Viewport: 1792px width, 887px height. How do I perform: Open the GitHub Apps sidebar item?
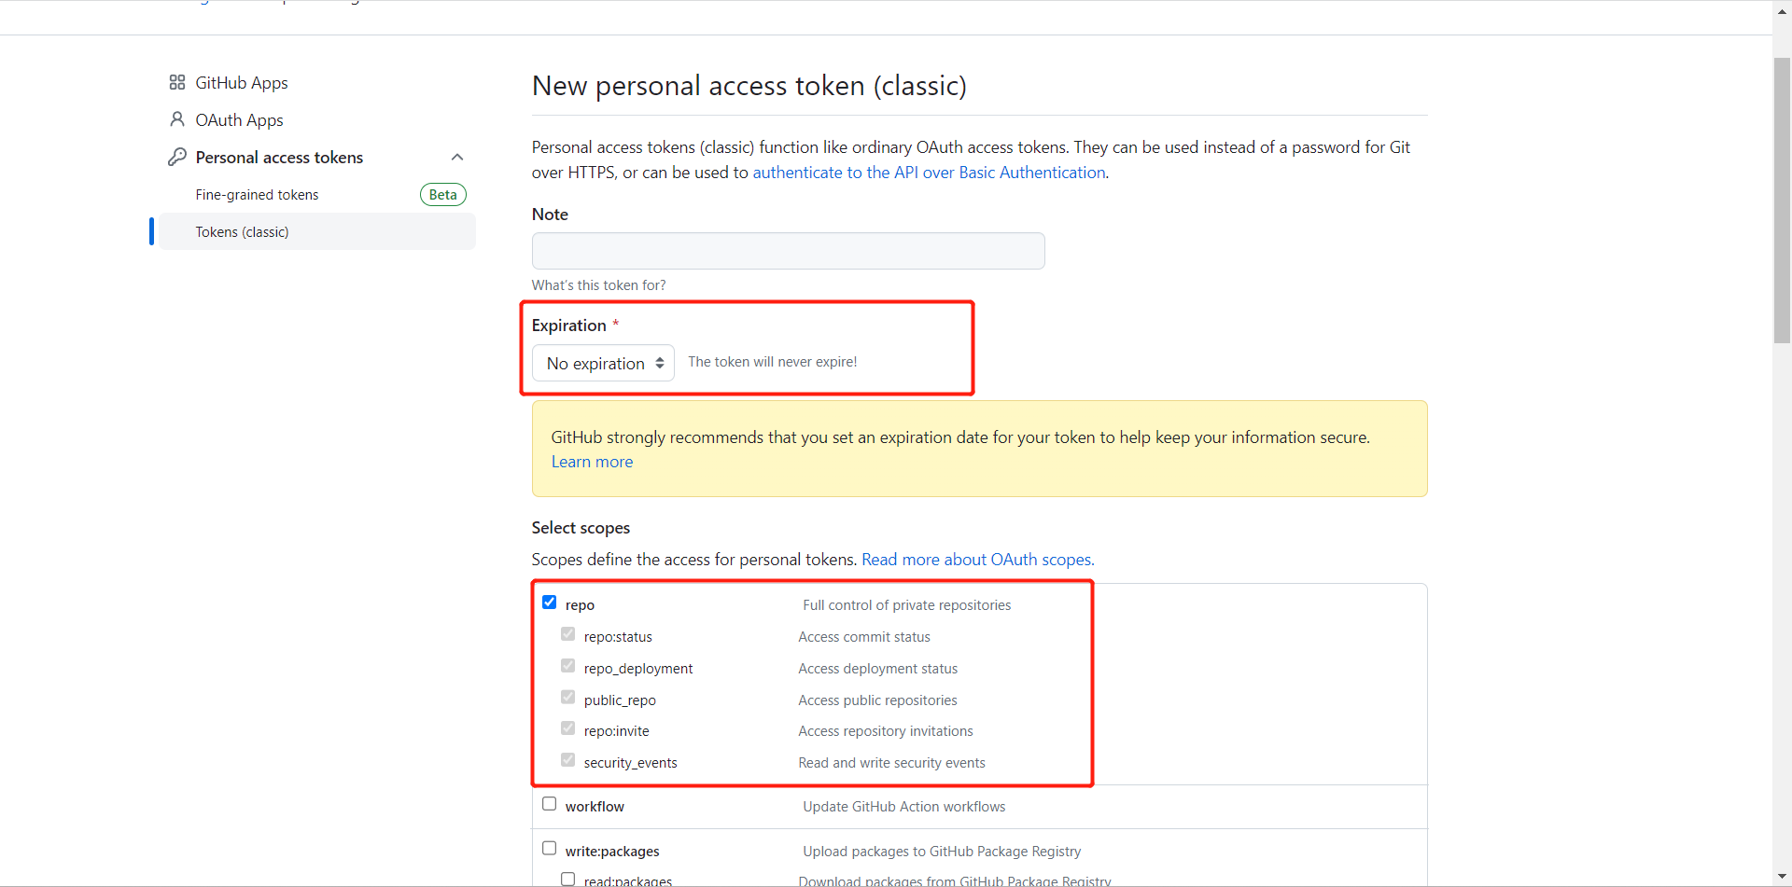(242, 83)
